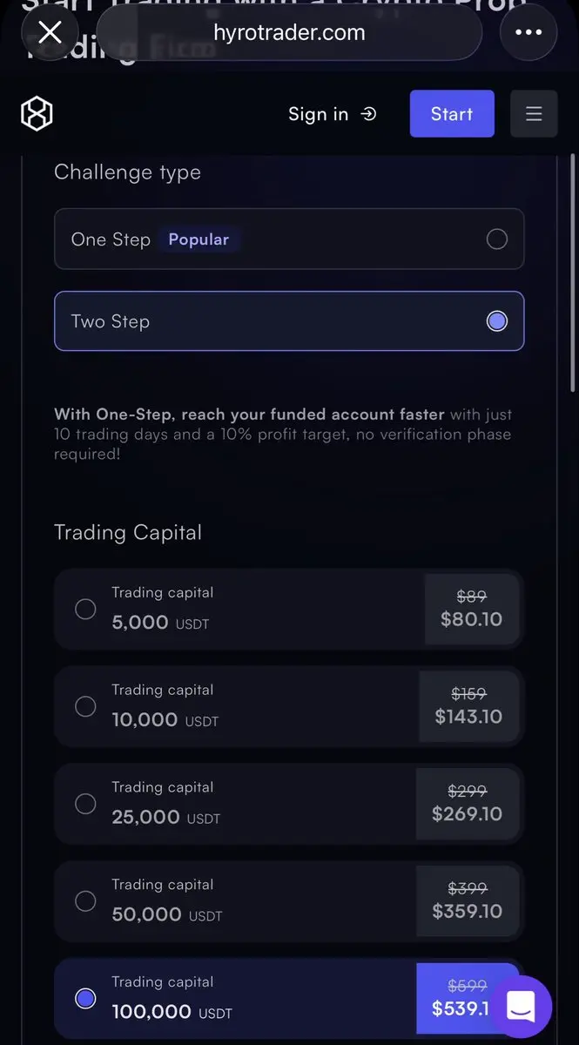
Task: Click the HyroTrader hexagon logo icon
Action: coord(37,114)
